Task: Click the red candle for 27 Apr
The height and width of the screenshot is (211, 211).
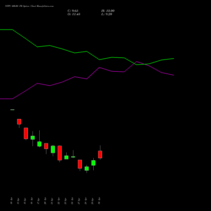Action: (x=80, y=164)
